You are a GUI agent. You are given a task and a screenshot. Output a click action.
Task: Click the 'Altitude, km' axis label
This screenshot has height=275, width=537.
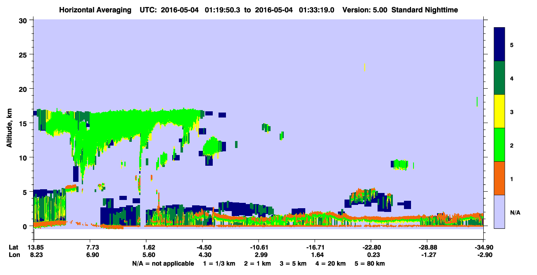(9, 129)
